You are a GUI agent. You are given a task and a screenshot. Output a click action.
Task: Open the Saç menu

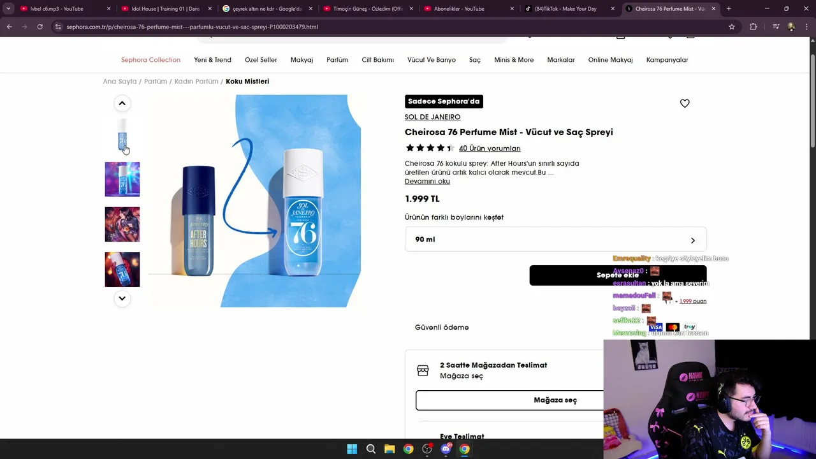click(x=475, y=60)
